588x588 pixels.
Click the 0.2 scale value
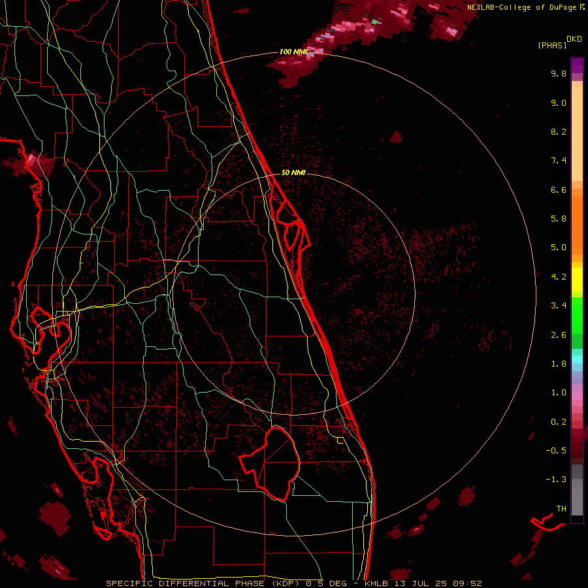click(559, 422)
